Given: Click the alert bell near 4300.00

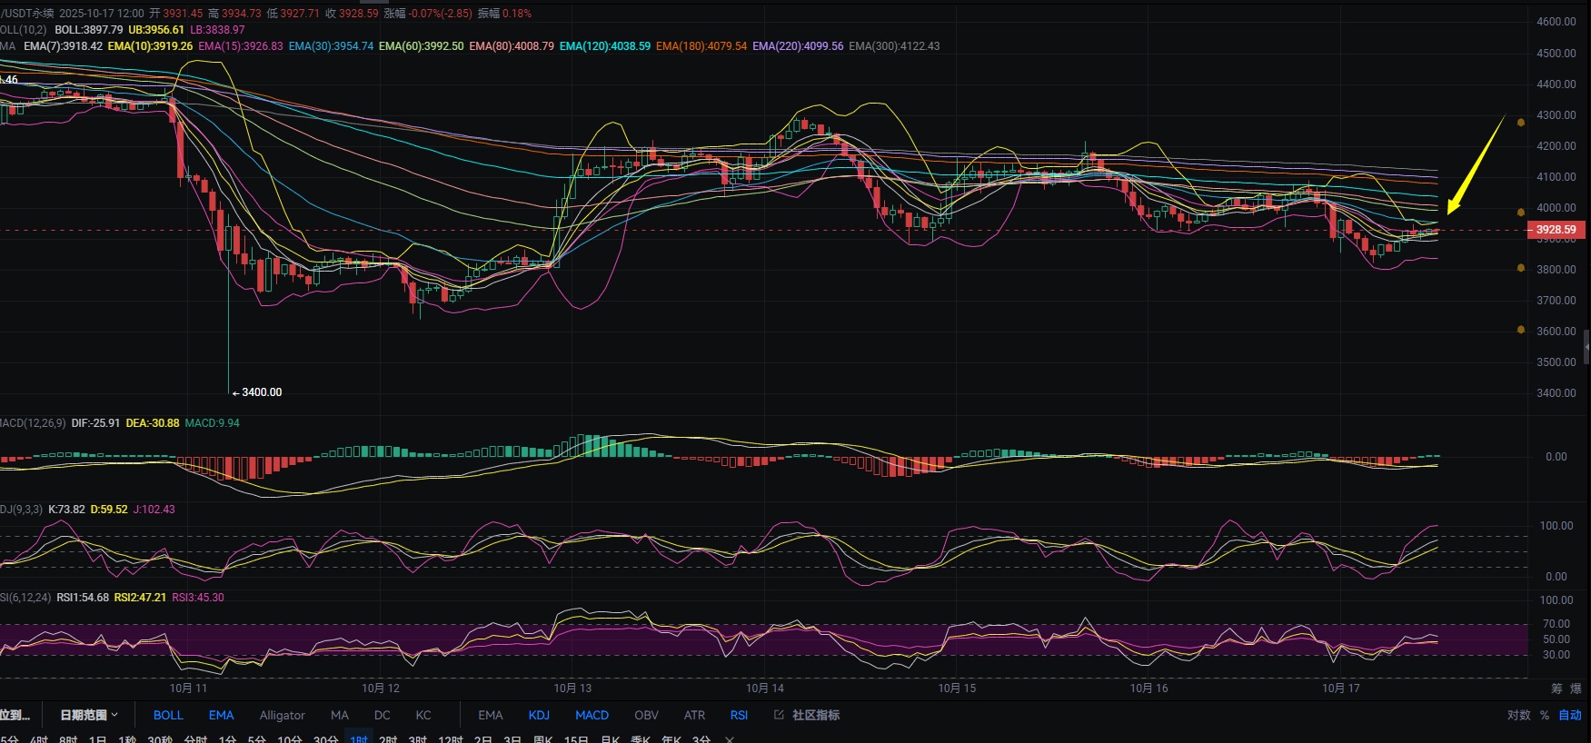Looking at the screenshot, I should point(1521,122).
